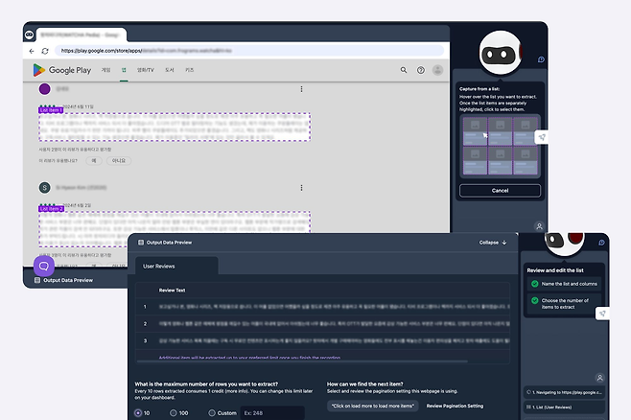Expand the Output Data Preview bottom bar

pos(64,280)
